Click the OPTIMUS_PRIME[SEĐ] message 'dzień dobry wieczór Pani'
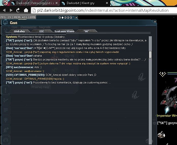Viewport: 177px width, 145px height. point(51,75)
